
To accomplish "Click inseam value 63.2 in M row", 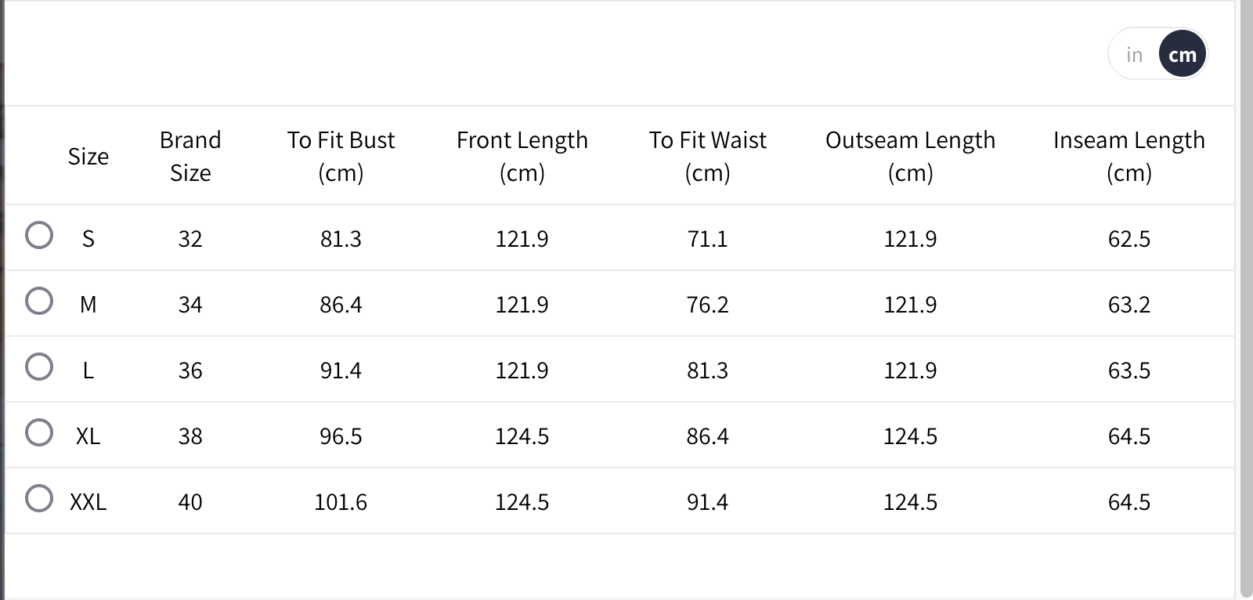I will [x=1128, y=305].
